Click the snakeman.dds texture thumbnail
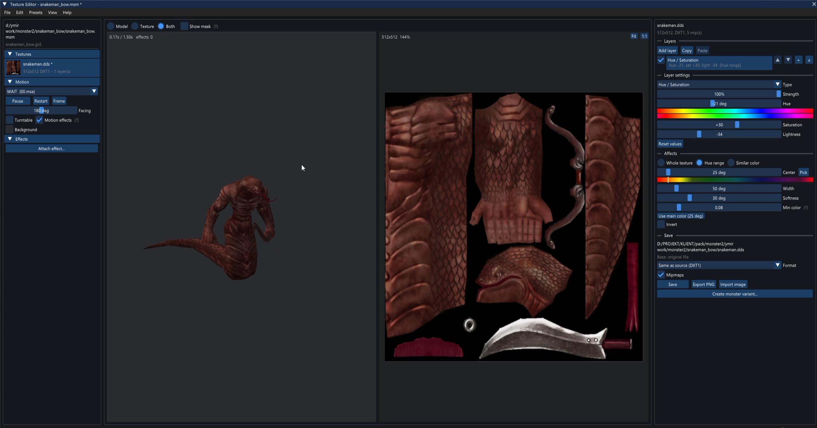817x428 pixels. tap(13, 68)
